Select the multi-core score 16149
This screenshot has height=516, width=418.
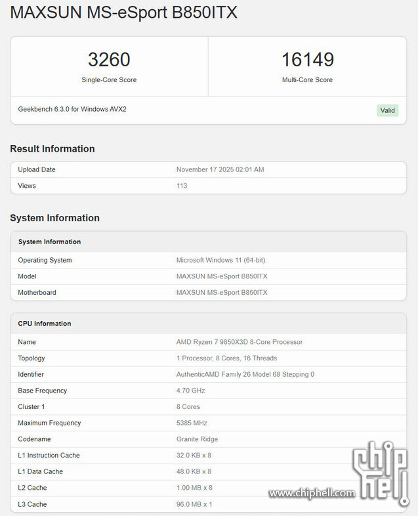(x=307, y=60)
